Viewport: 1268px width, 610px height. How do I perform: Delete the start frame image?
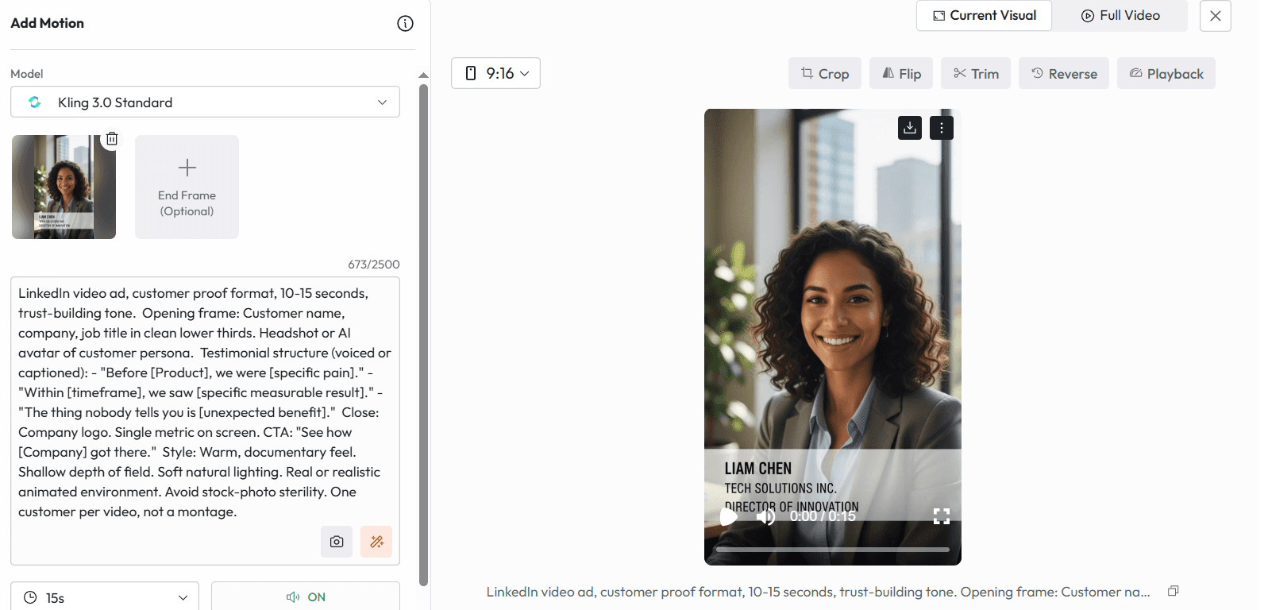[x=112, y=139]
